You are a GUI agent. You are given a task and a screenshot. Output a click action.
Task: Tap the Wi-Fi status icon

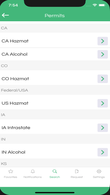(x=95, y=5)
